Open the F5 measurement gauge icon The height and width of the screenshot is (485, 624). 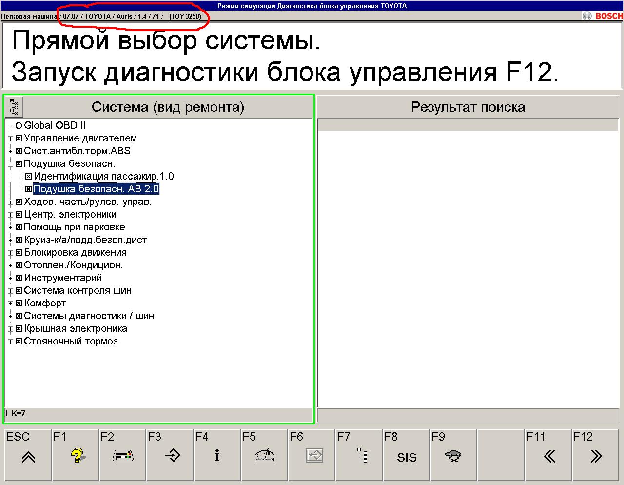click(x=264, y=455)
